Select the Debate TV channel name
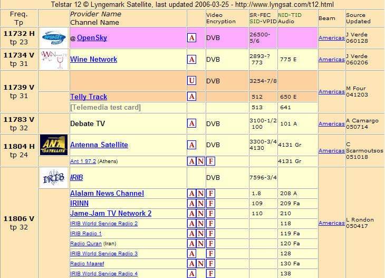The height and width of the screenshot is (278, 385). coord(88,123)
